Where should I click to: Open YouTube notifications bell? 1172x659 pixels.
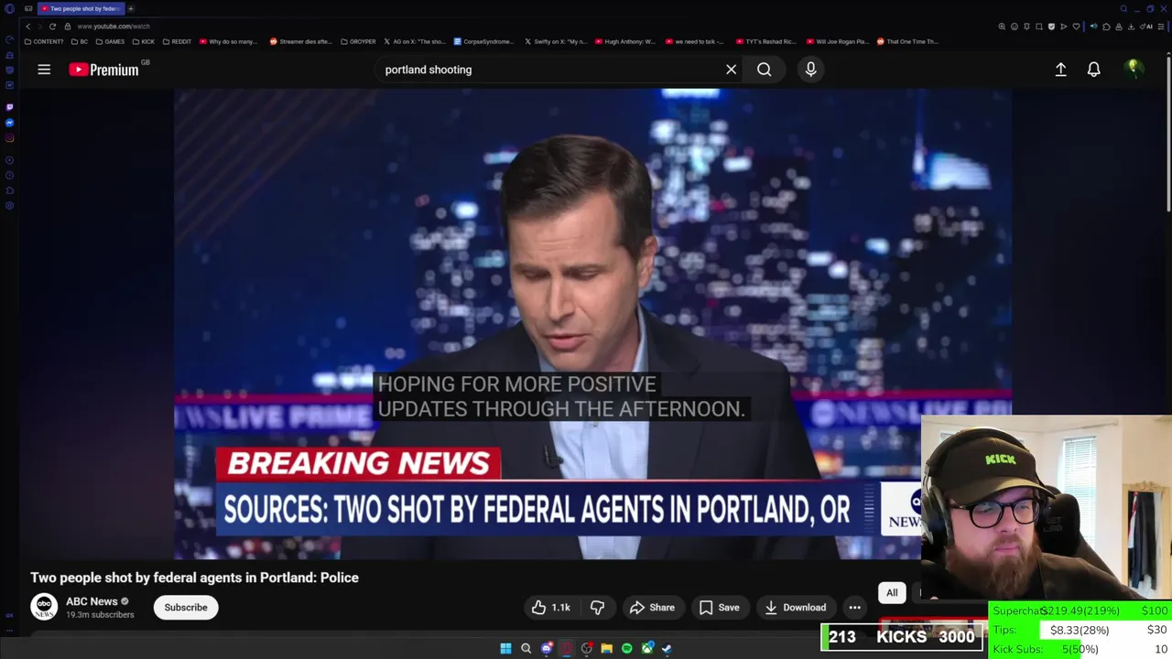click(x=1093, y=70)
